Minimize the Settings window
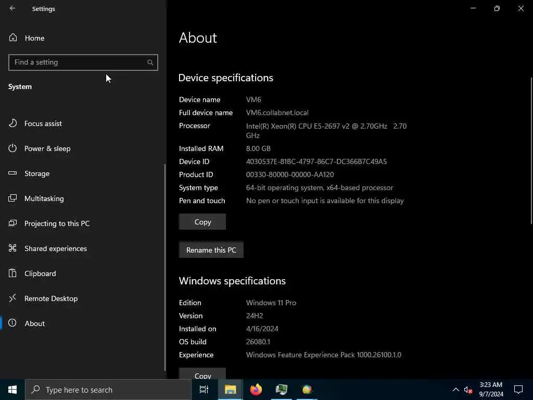This screenshot has width=533, height=400. pyautogui.click(x=473, y=8)
